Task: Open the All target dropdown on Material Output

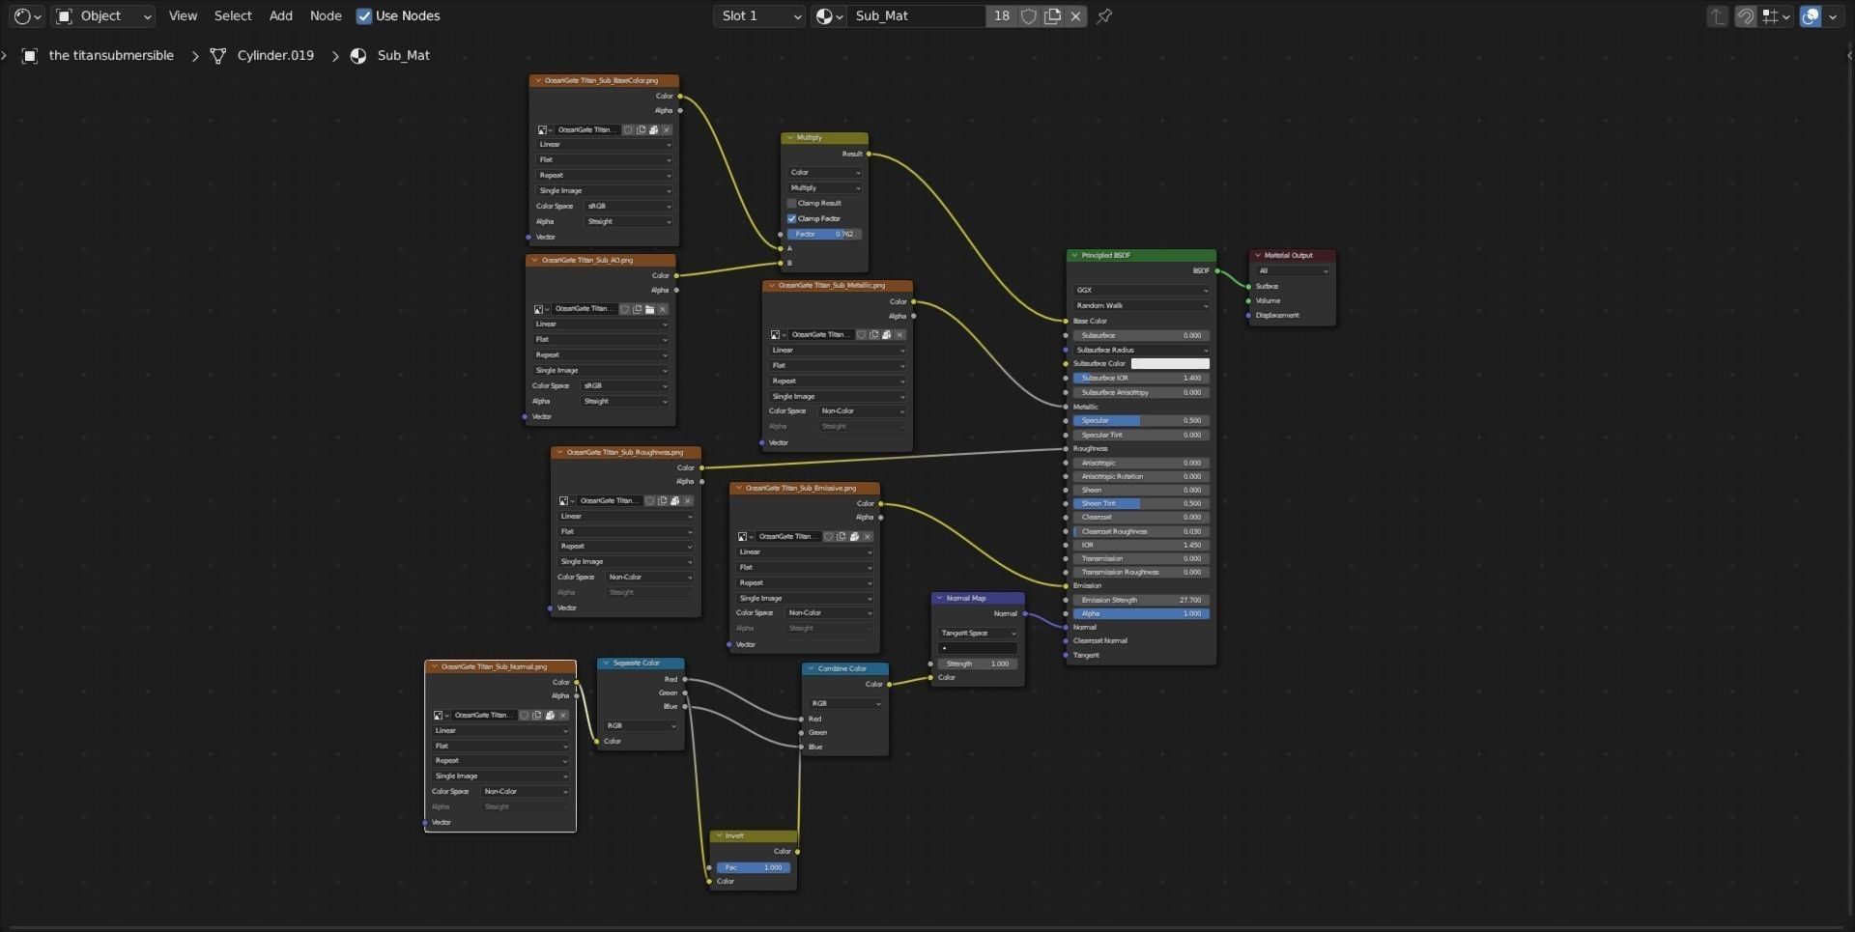Action: pos(1293,270)
